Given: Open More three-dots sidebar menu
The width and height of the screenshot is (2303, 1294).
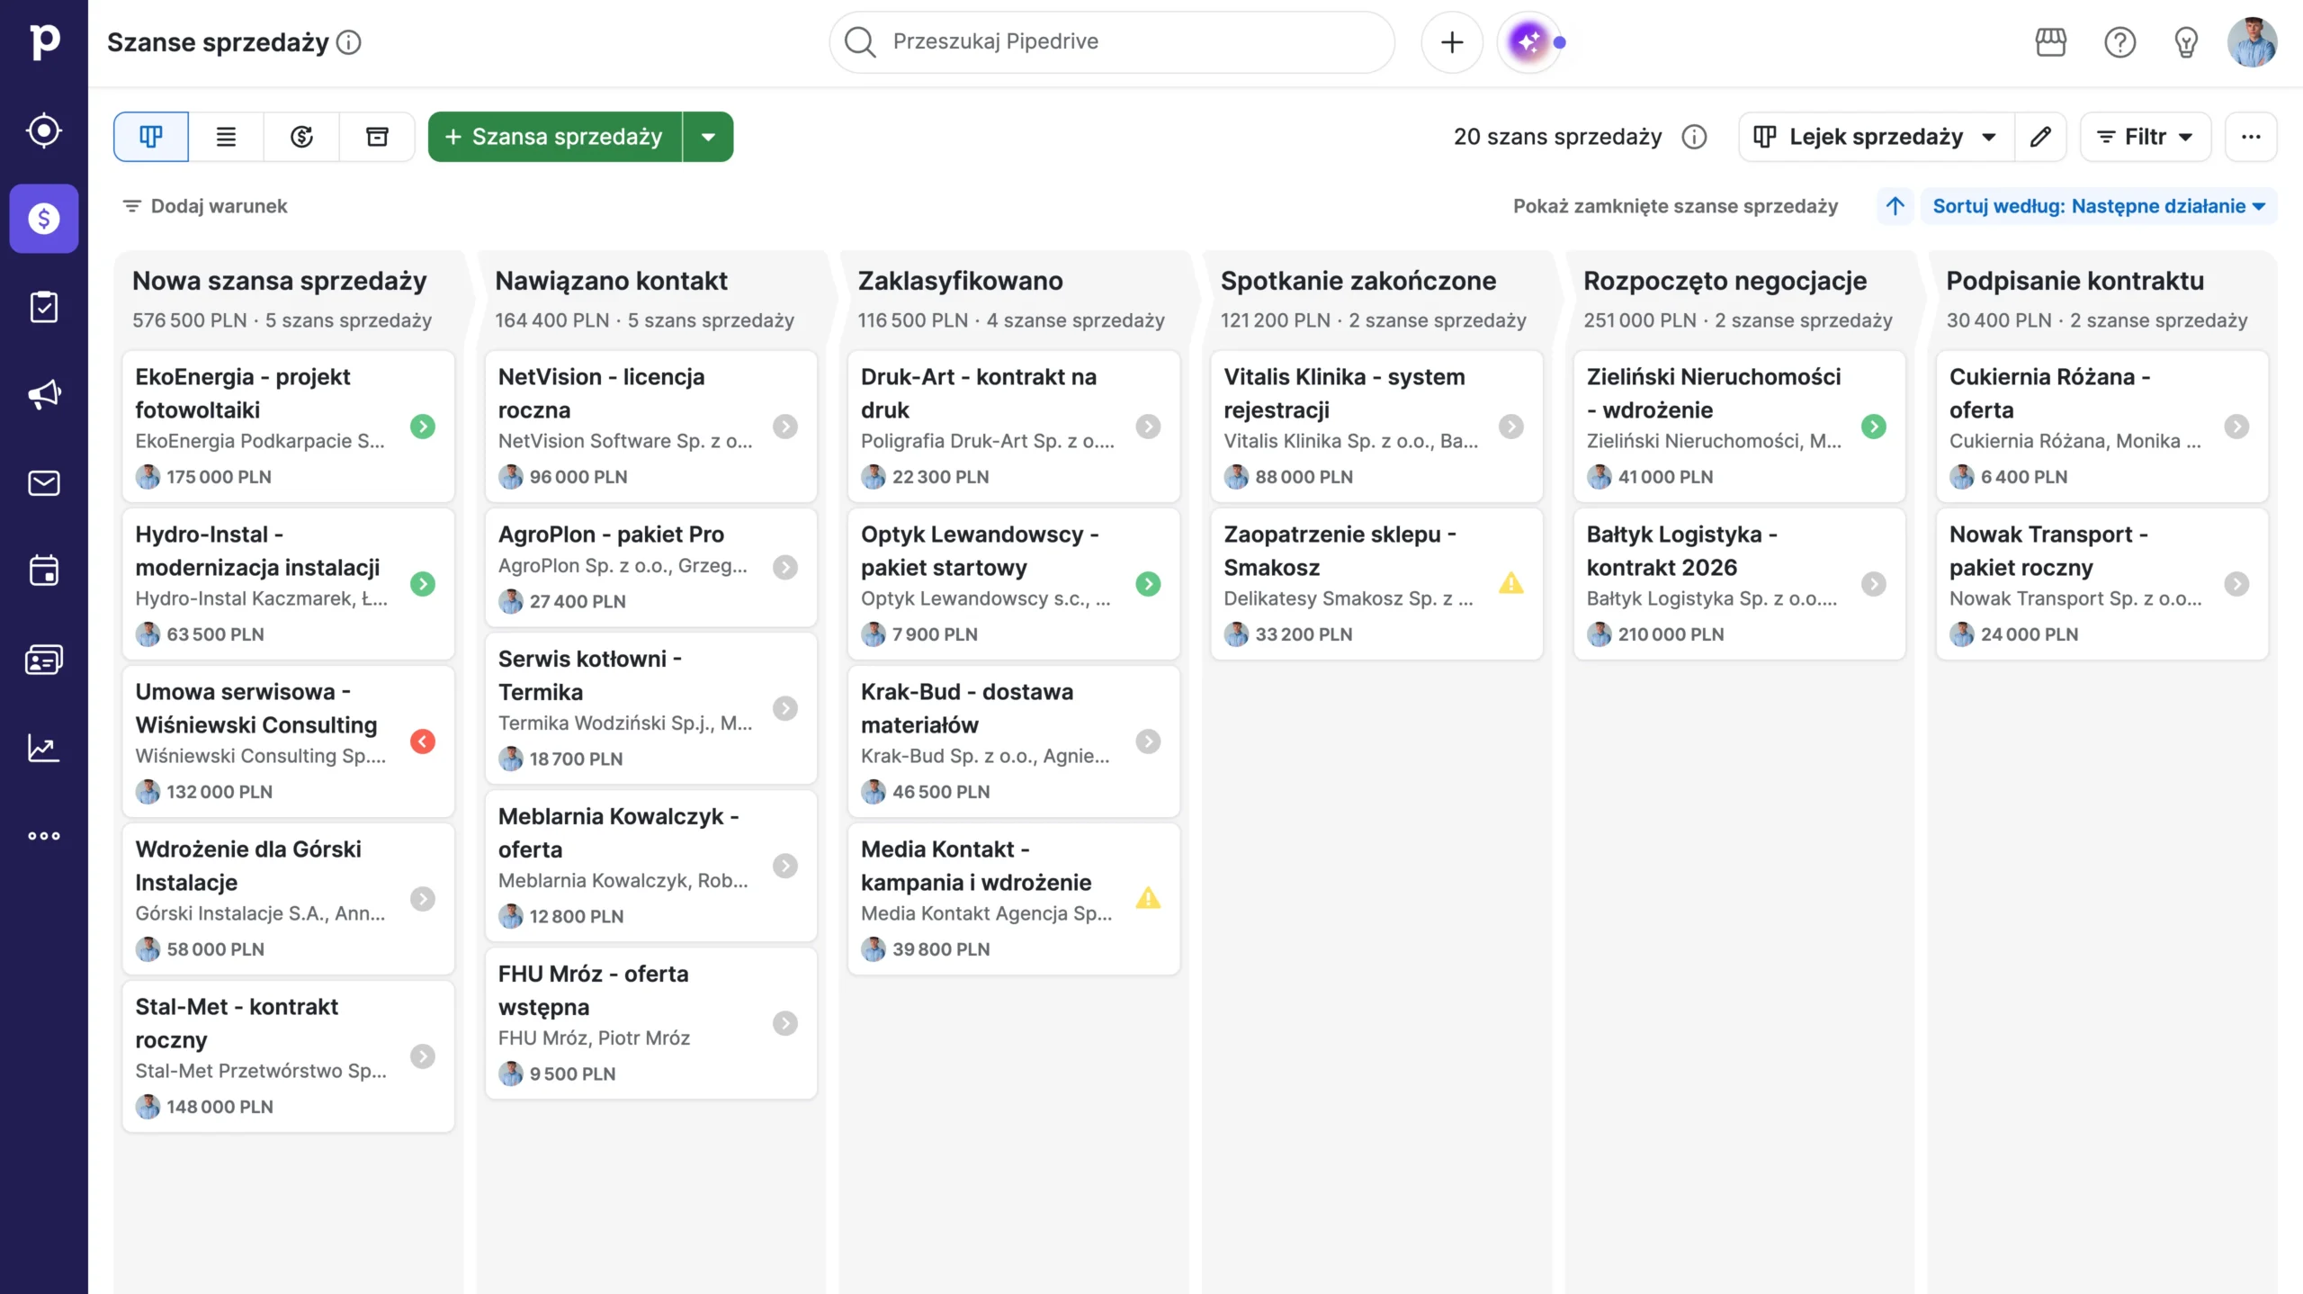Looking at the screenshot, I should pyautogui.click(x=44, y=836).
